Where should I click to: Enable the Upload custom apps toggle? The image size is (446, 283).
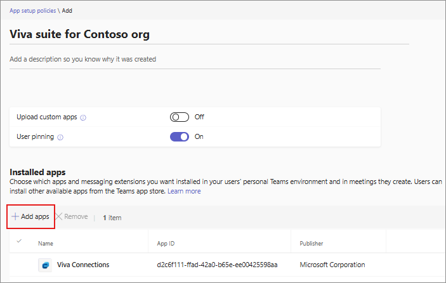tap(180, 117)
